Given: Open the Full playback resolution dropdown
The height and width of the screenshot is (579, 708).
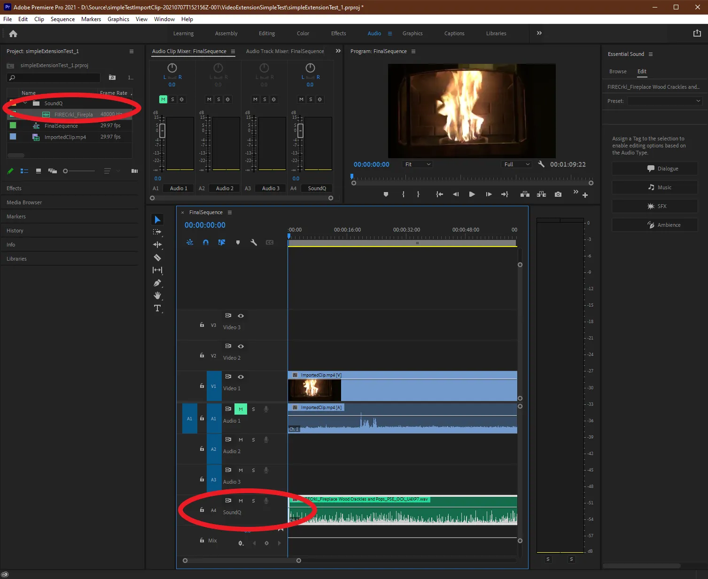Looking at the screenshot, I should pyautogui.click(x=516, y=164).
